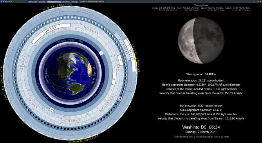This screenshot has width=262, height=143.
Task: Select the WEDNESDAY label on the dial
Action: click(107, 102)
